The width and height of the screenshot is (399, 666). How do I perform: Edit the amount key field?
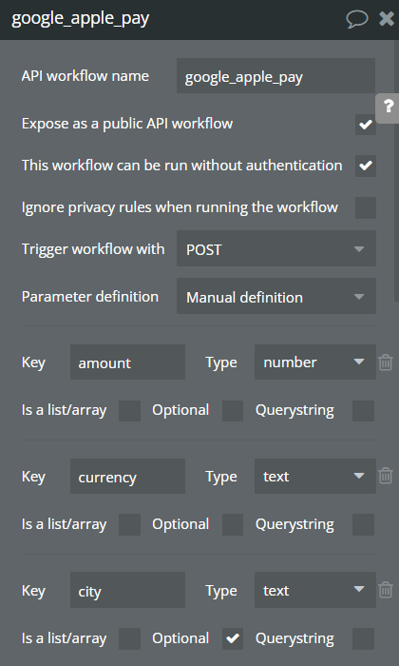point(127,362)
